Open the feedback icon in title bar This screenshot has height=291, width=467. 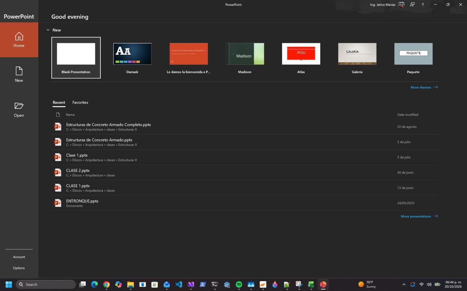(x=412, y=5)
